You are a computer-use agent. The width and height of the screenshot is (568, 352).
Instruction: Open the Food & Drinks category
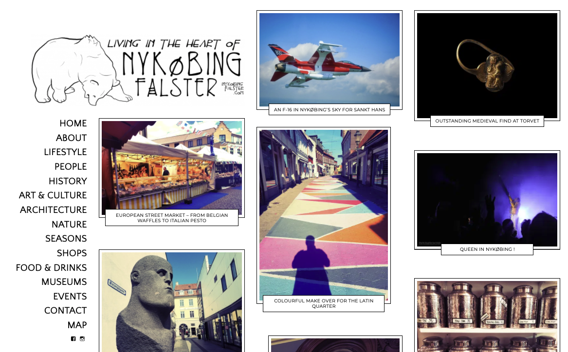[x=51, y=268]
